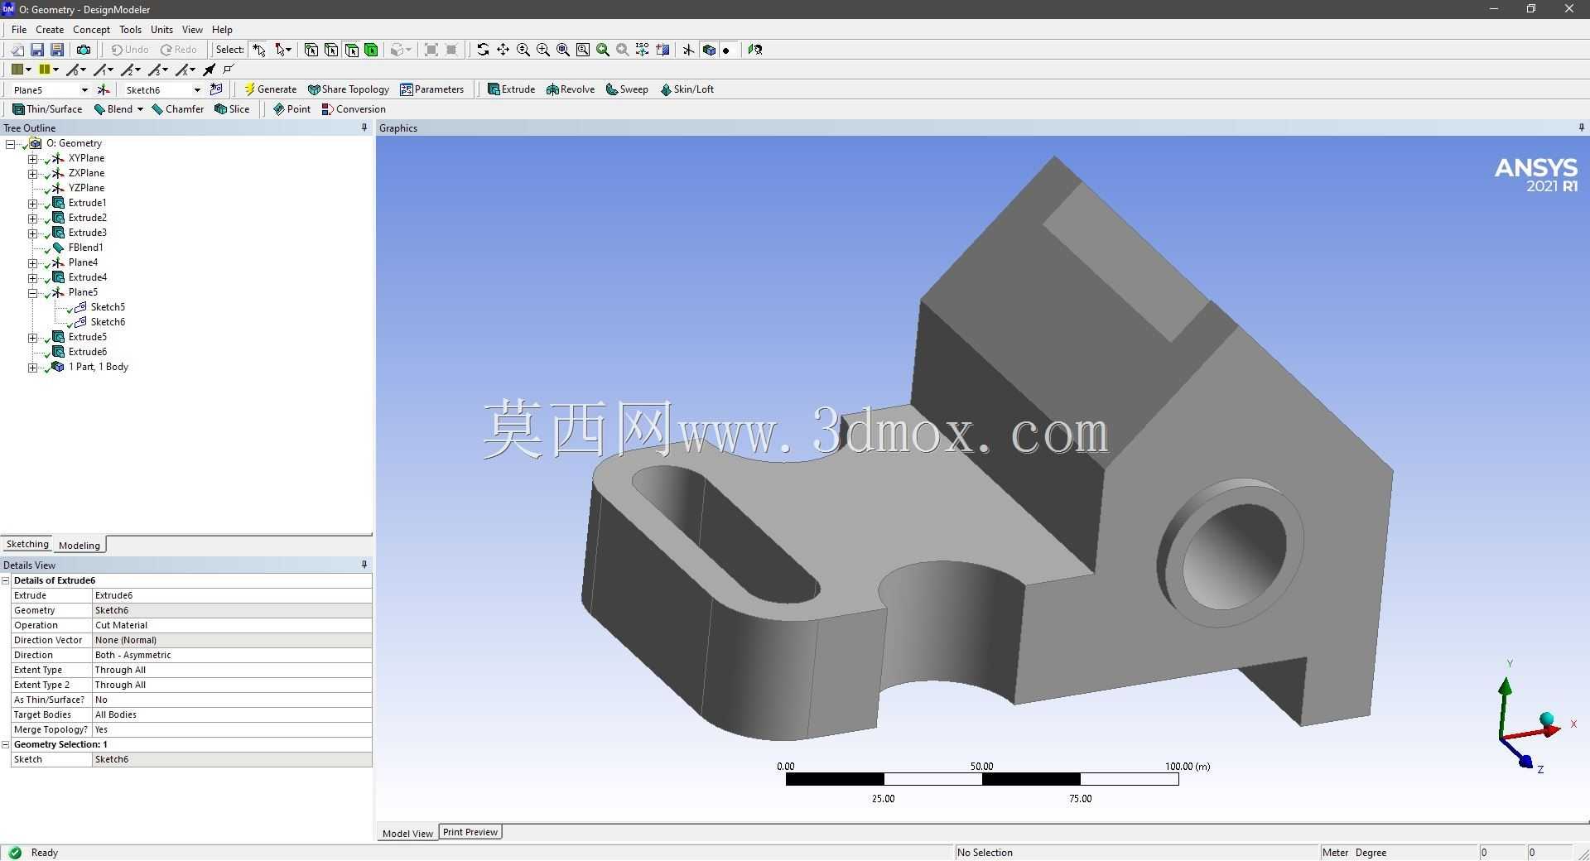Open the Sketch6 sketch dropdown
The height and width of the screenshot is (861, 1590).
(x=197, y=89)
